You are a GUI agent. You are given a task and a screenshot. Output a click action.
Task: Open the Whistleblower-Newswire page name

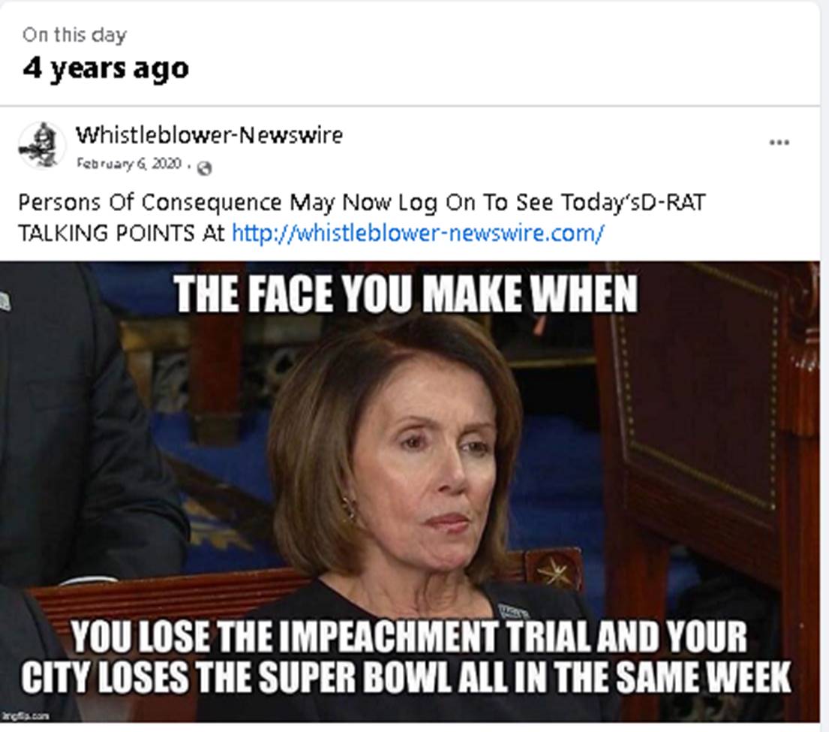pyautogui.click(x=209, y=135)
